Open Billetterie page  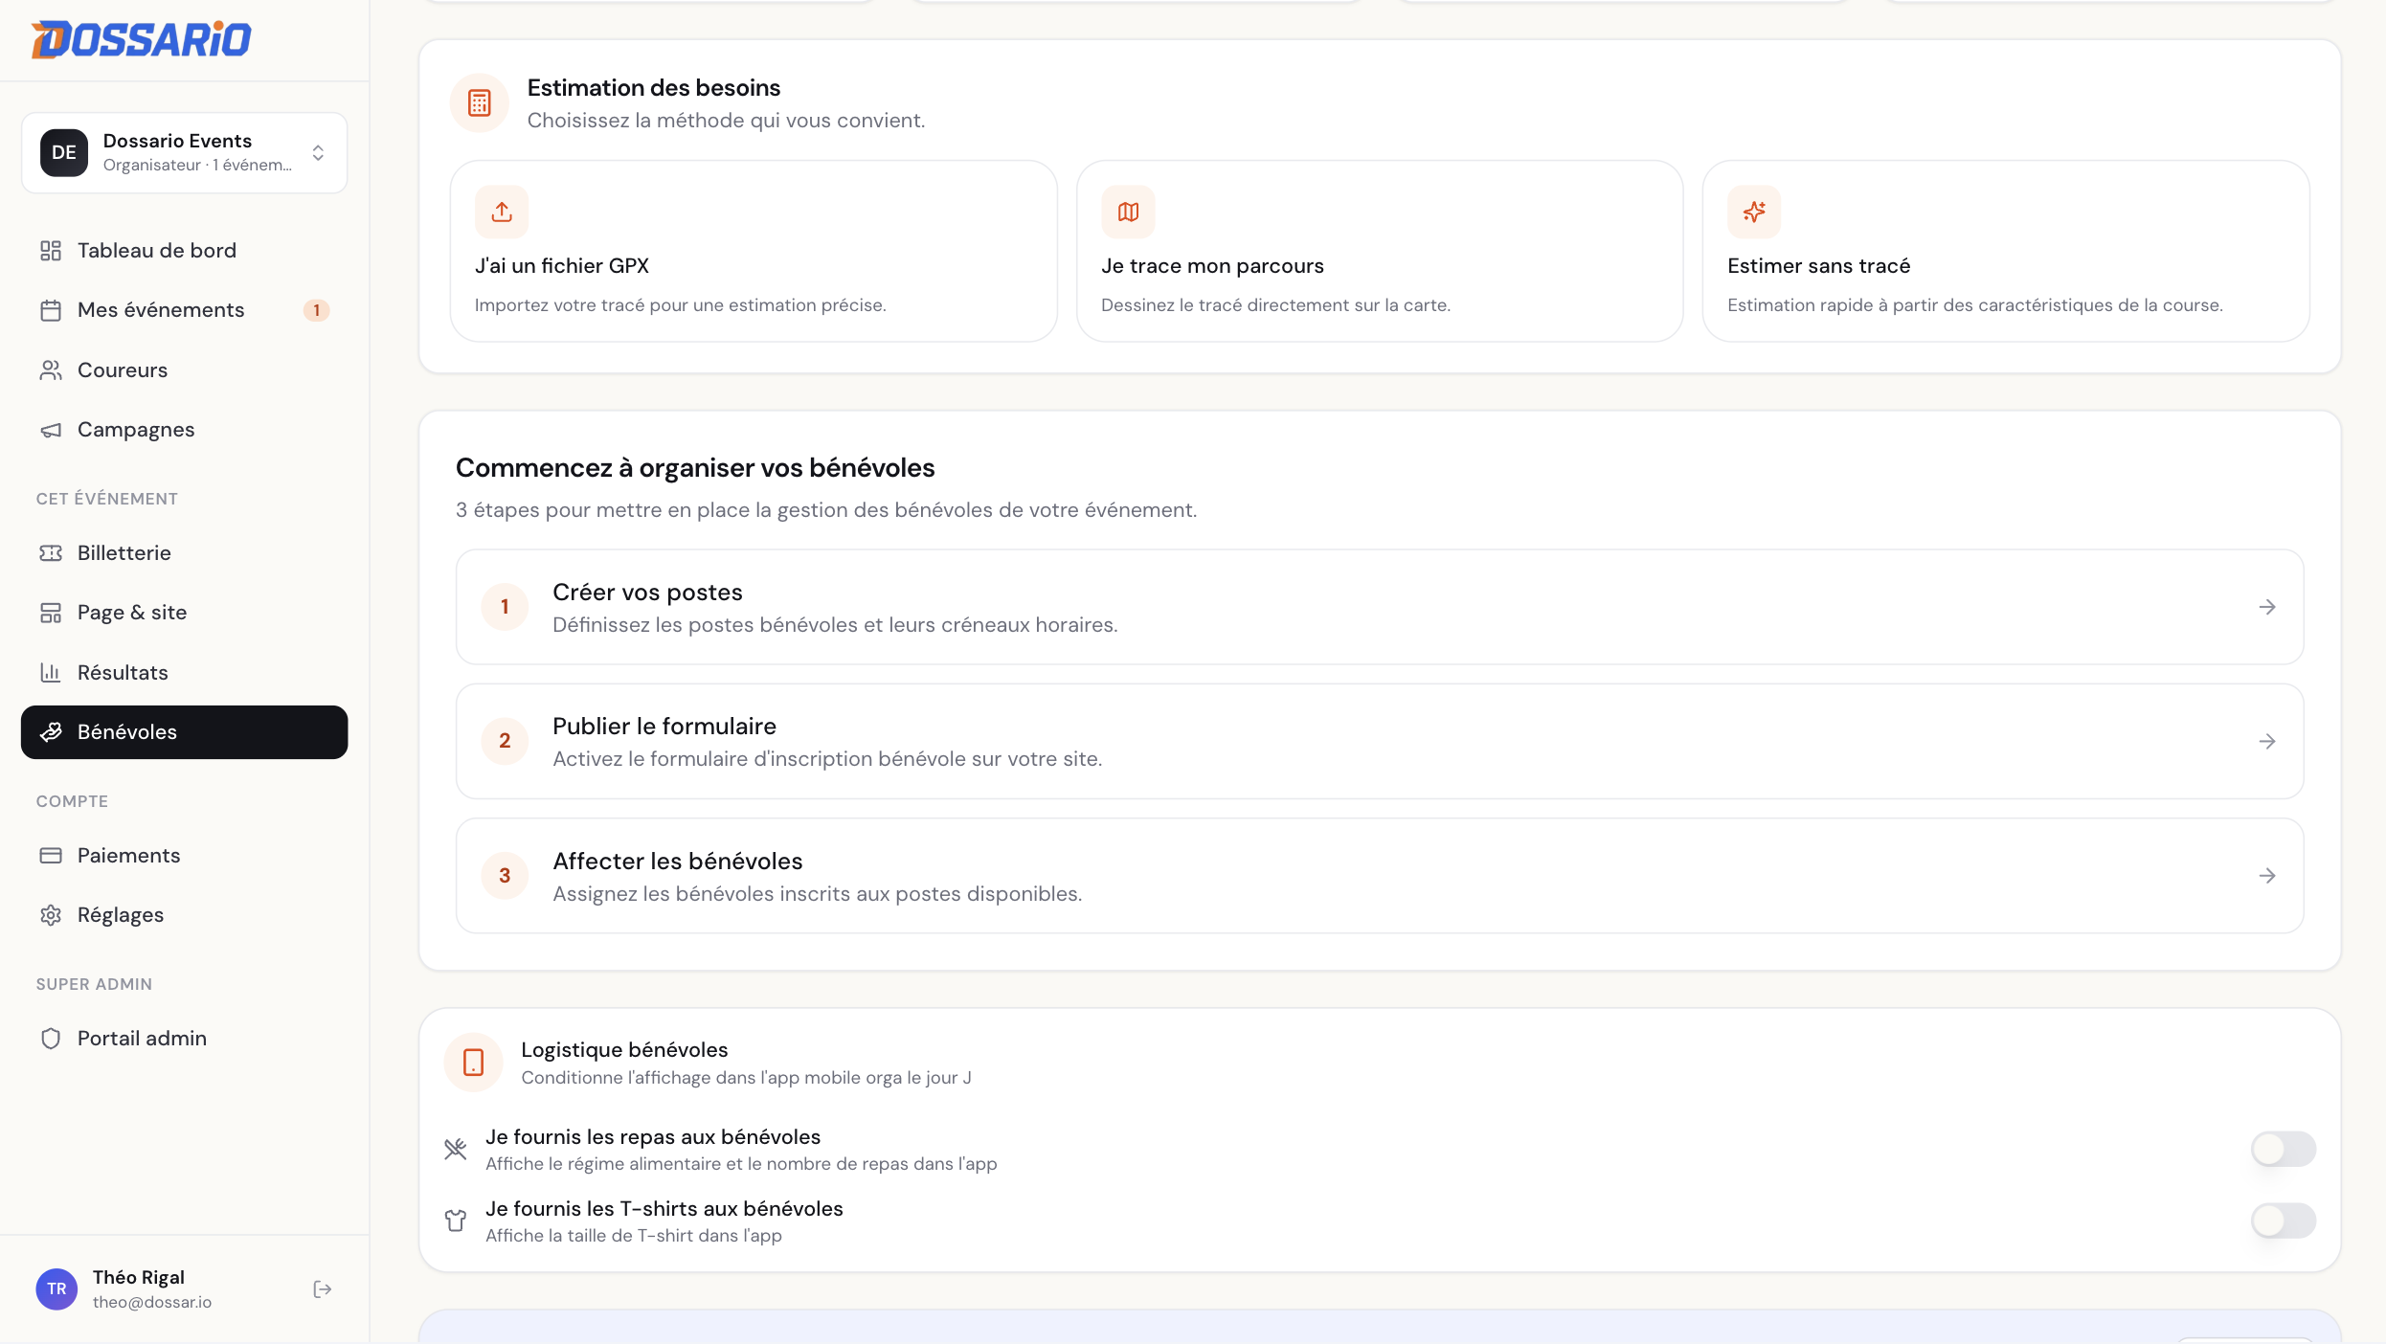184,553
